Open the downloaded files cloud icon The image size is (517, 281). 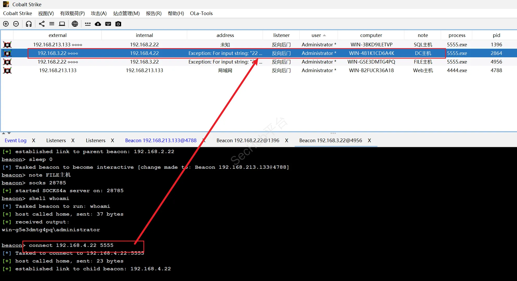click(98, 24)
